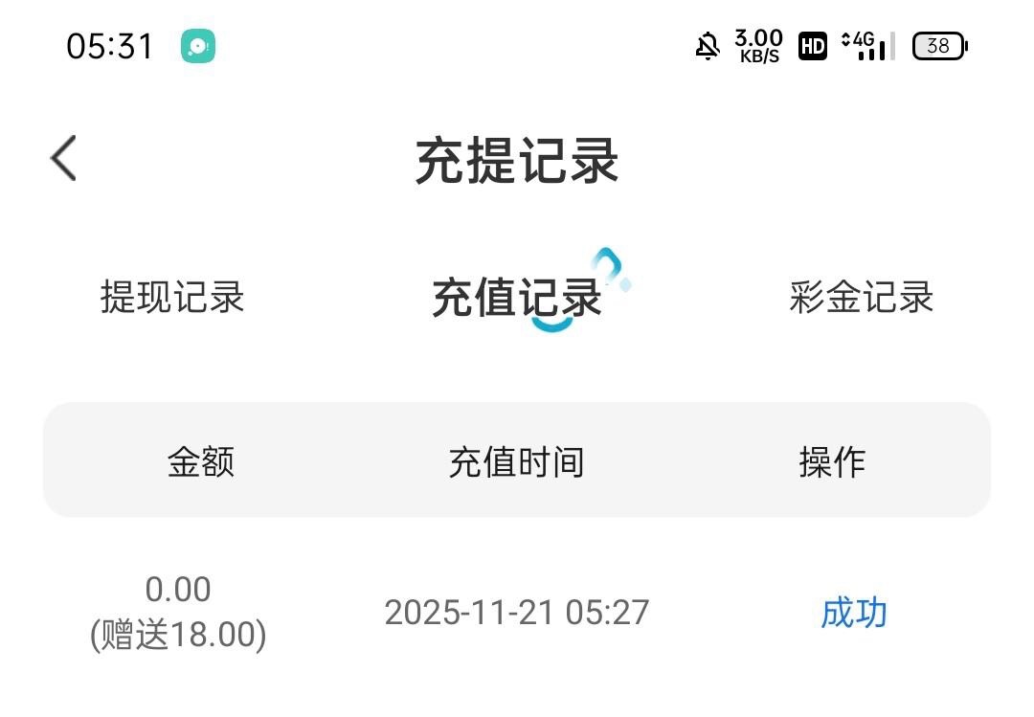Tap the green app notification icon
The height and width of the screenshot is (717, 1034).
198,46
